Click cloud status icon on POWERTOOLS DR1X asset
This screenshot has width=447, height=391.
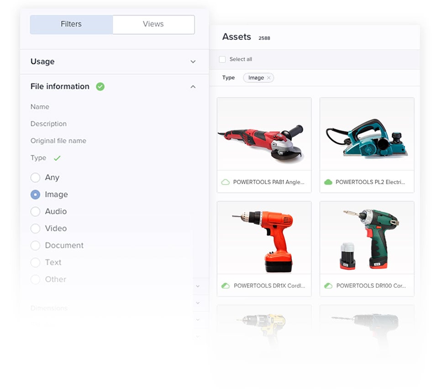[225, 285]
